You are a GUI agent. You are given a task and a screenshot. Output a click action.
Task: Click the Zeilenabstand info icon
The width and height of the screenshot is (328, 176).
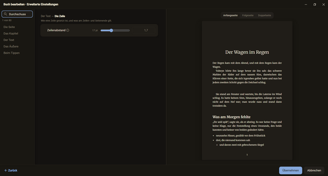pos(68,30)
